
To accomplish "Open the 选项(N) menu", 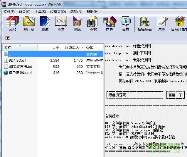I will tap(76, 12).
